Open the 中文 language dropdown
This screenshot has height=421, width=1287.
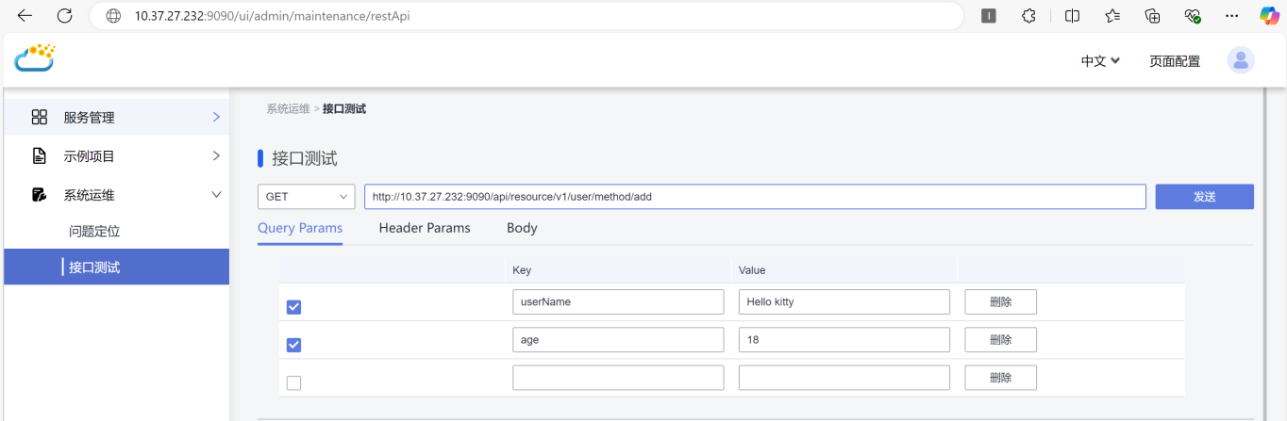pos(1100,61)
